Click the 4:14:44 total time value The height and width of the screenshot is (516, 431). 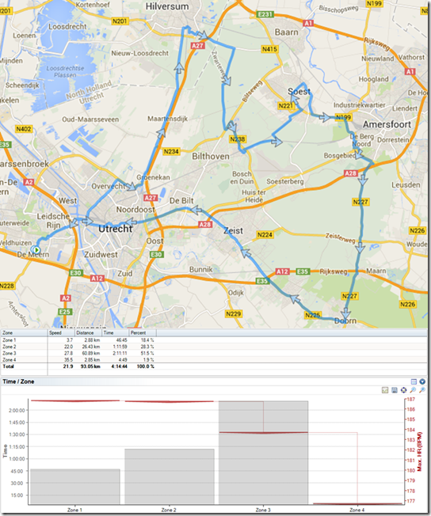click(x=120, y=366)
